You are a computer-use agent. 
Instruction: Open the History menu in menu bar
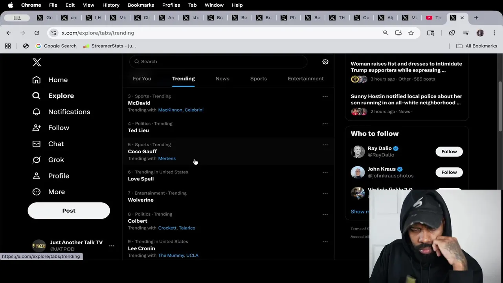pos(111,5)
